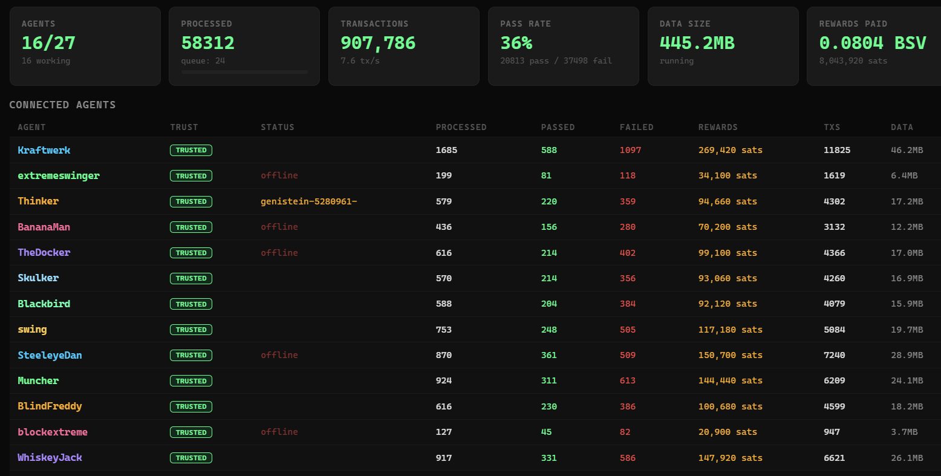Click Skulker's 4260 TXS value

834,278
